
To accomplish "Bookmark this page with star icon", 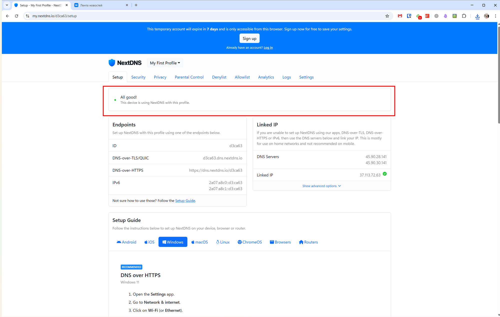I will point(387,16).
